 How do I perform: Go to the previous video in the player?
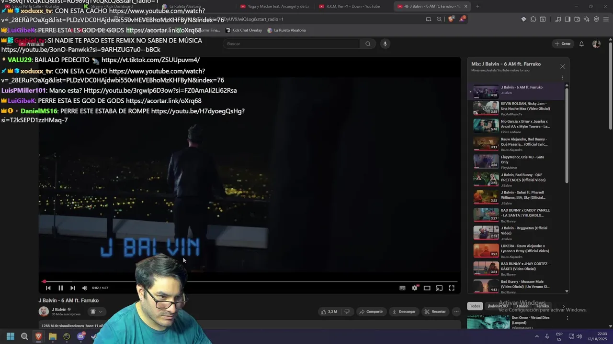tap(48, 288)
